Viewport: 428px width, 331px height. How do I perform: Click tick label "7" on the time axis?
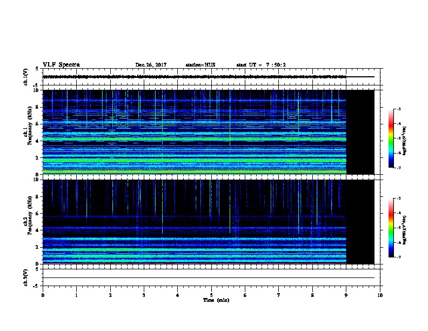[x=279, y=295]
